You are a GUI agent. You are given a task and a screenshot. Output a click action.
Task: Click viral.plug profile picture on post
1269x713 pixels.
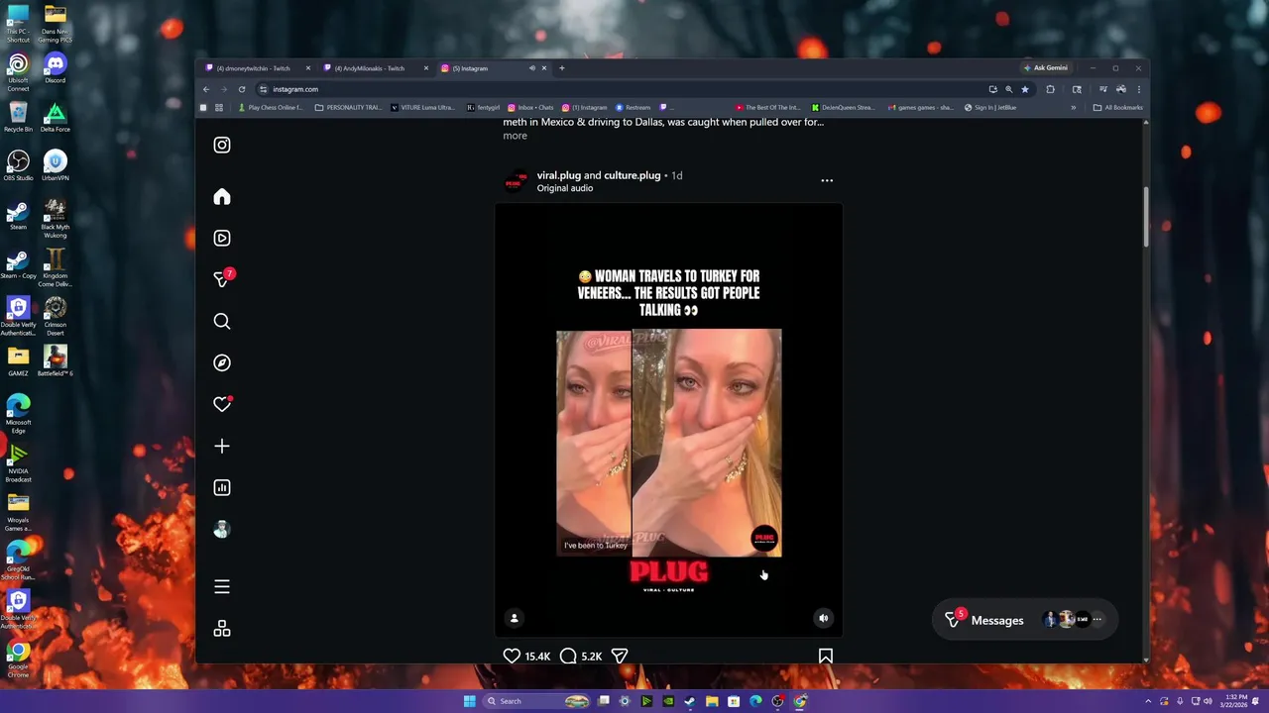point(516,181)
